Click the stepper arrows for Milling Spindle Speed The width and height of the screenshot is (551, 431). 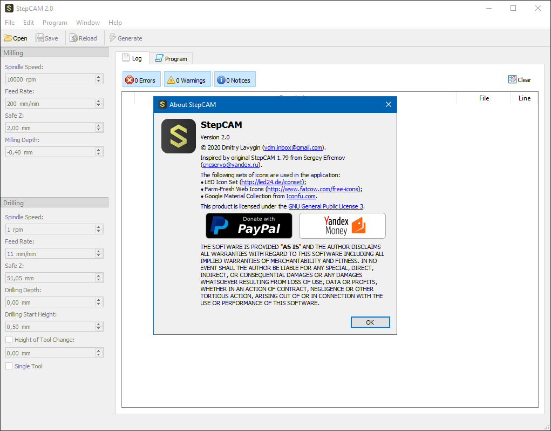[x=99, y=79]
